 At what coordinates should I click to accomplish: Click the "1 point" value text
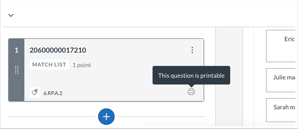82,65
